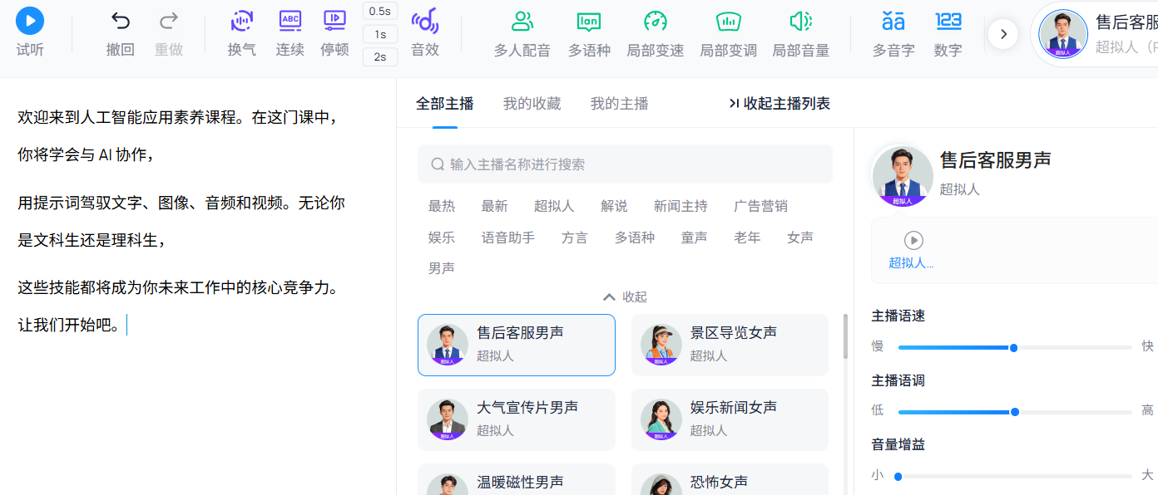Insert a 换气 breath mark
Image resolution: width=1158 pixels, height=495 pixels.
pos(242,22)
